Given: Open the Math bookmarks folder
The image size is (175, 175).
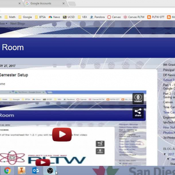Looking at the screenshot, I should point(10,17).
